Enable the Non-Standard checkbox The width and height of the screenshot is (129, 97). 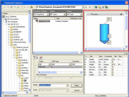pos(37,78)
